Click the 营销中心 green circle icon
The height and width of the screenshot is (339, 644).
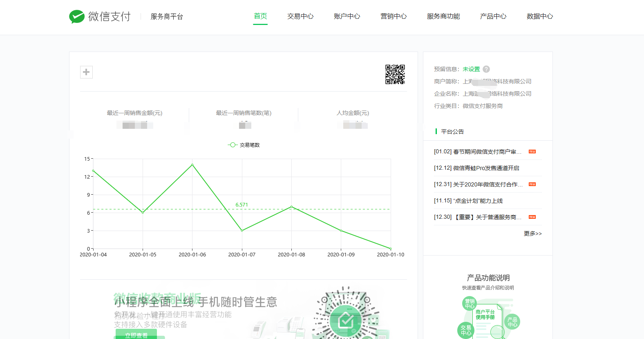(x=470, y=303)
